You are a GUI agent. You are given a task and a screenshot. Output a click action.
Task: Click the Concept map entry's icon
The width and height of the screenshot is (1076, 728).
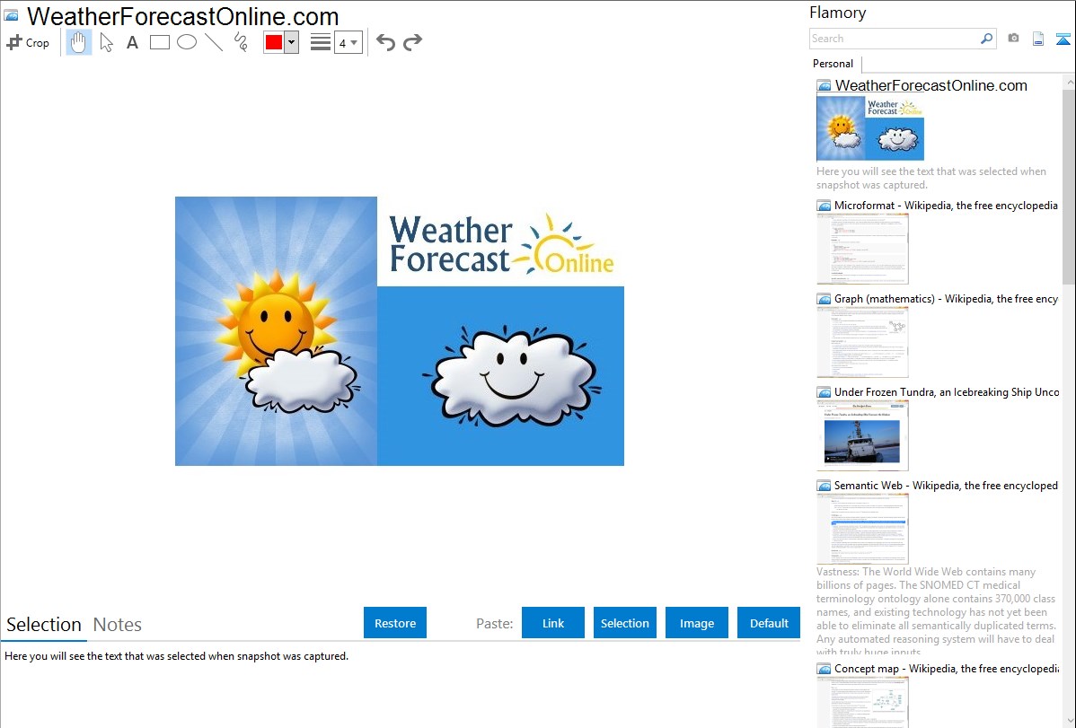(824, 669)
